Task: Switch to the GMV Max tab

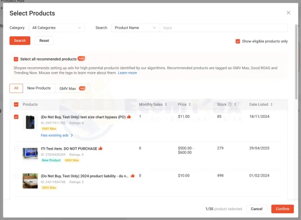Action: [x=73, y=88]
